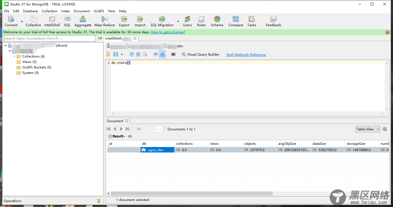The image size is (393, 207).
Task: Open the Users manager
Action: pyautogui.click(x=187, y=21)
